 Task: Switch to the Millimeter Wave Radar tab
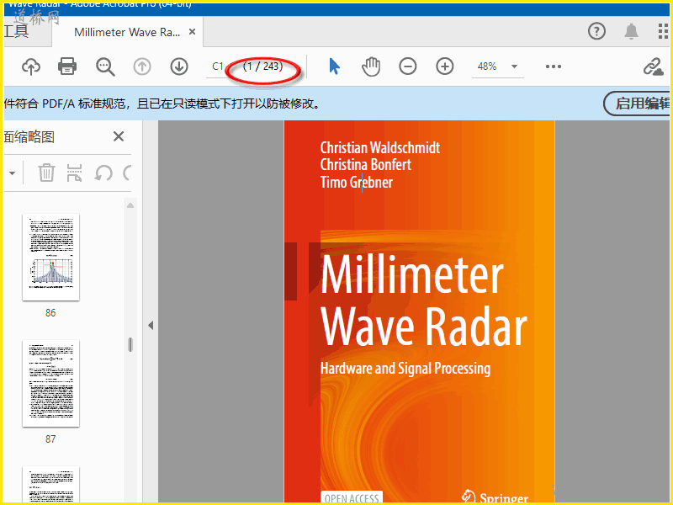tap(126, 32)
